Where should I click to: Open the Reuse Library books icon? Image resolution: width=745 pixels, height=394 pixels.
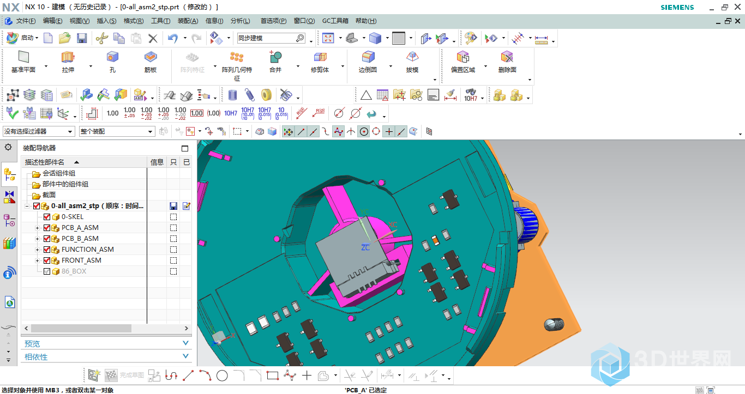pyautogui.click(x=9, y=243)
